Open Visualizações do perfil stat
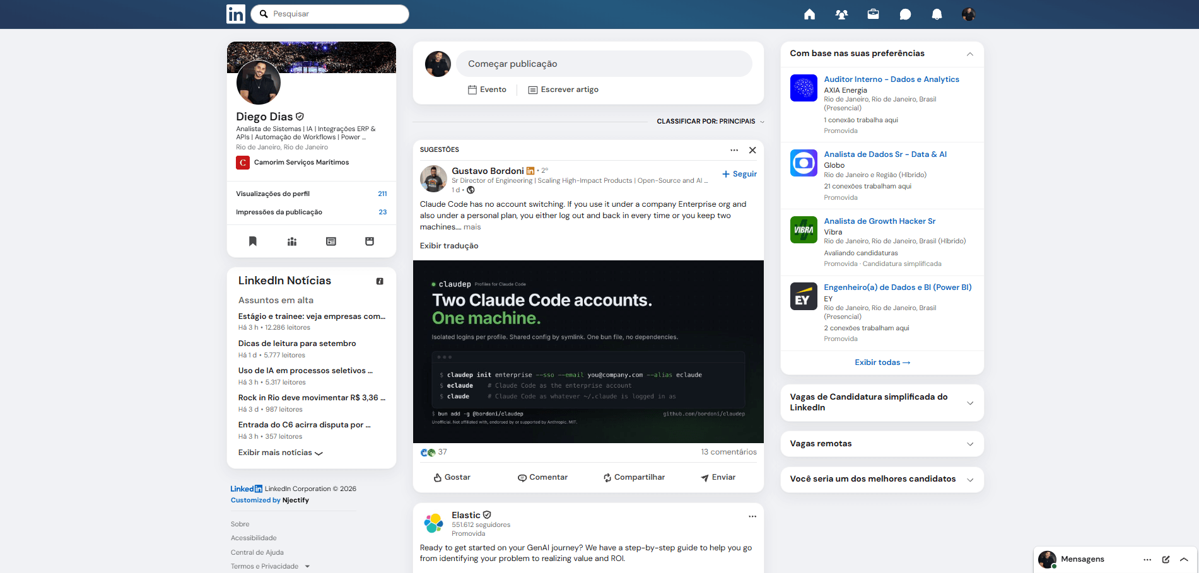This screenshot has width=1199, height=573. (312, 194)
